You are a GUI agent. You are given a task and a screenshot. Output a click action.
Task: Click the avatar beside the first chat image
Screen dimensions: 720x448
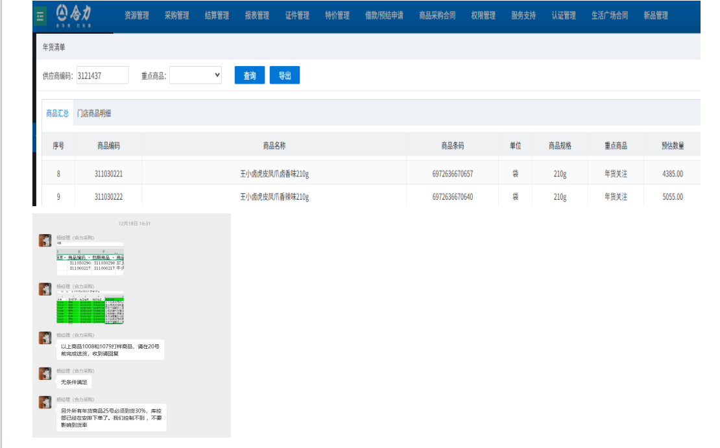coord(45,241)
